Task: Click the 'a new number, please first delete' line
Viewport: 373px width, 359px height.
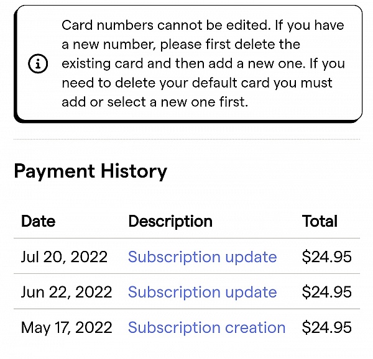Action: click(x=180, y=45)
